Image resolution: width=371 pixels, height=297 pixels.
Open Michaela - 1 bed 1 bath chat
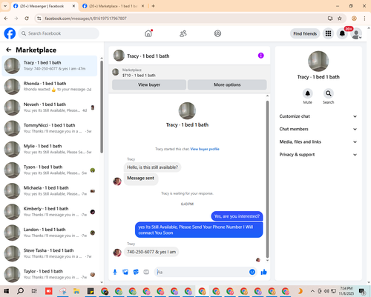(x=50, y=191)
